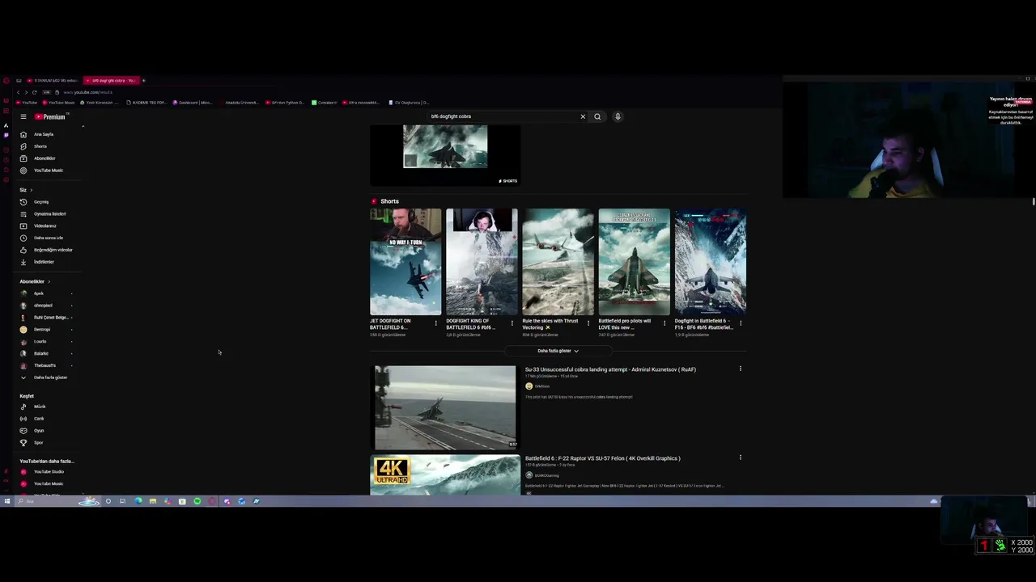Screen dimensions: 1036x582
Task: Expand the Siz section
Action: [26, 190]
